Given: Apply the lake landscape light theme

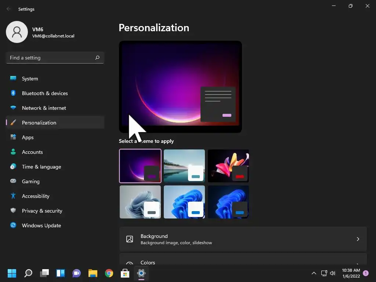Looking at the screenshot, I should click(184, 166).
